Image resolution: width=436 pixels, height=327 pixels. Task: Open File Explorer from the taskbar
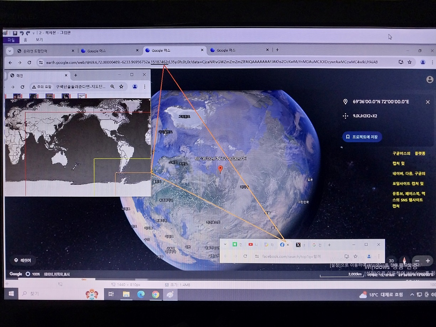[126, 294]
